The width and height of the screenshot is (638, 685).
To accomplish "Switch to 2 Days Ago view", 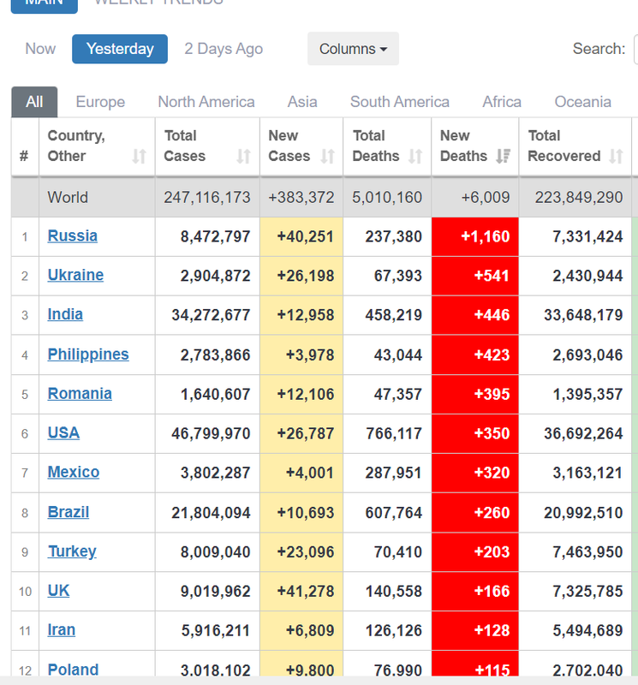I will [x=224, y=49].
